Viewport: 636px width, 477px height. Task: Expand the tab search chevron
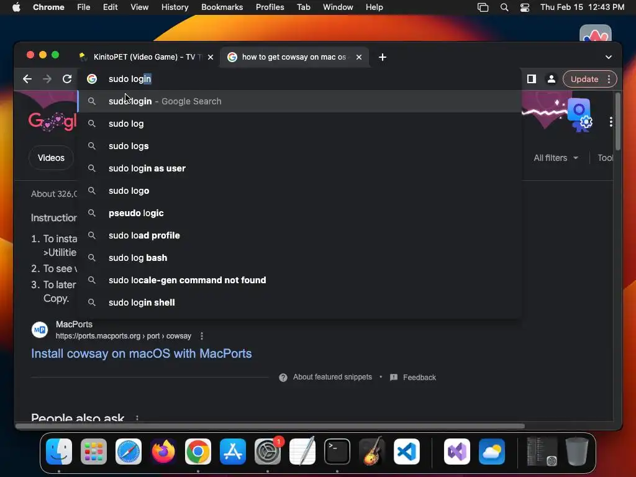click(609, 57)
